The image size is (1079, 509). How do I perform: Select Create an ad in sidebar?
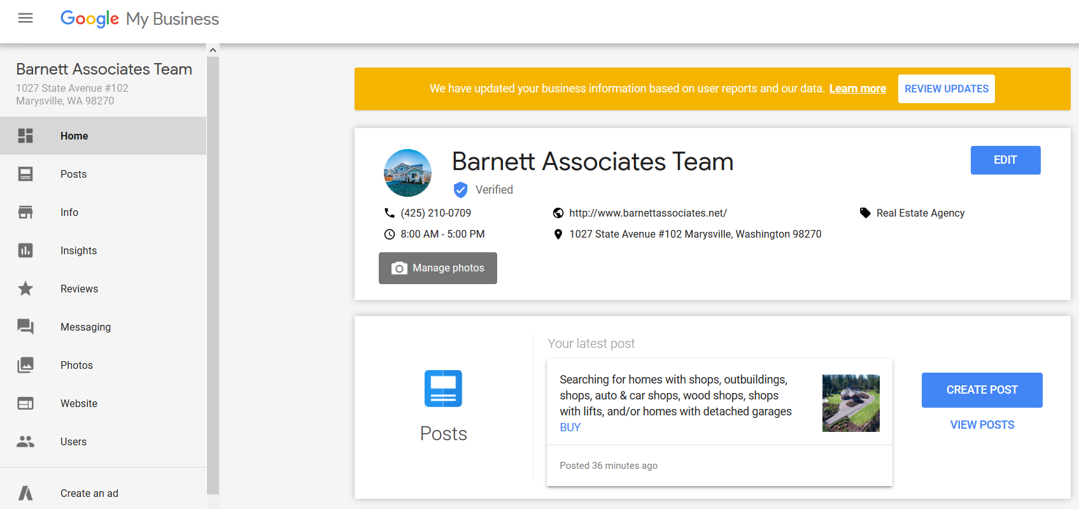coord(103,493)
